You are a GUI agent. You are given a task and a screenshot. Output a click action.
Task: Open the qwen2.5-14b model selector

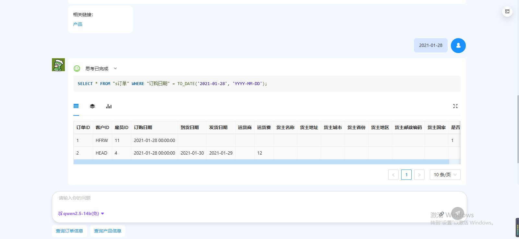(x=81, y=213)
